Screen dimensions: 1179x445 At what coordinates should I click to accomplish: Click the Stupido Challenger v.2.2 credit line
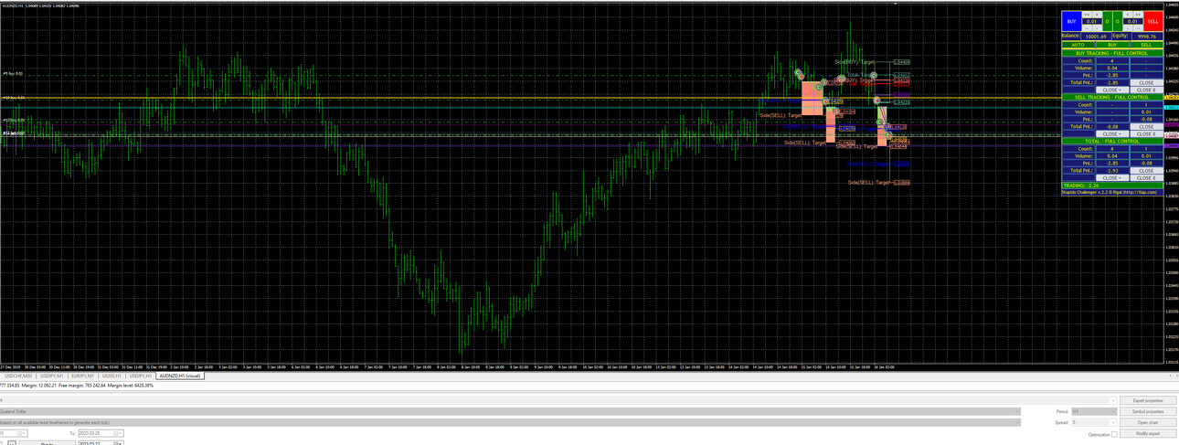1111,192
